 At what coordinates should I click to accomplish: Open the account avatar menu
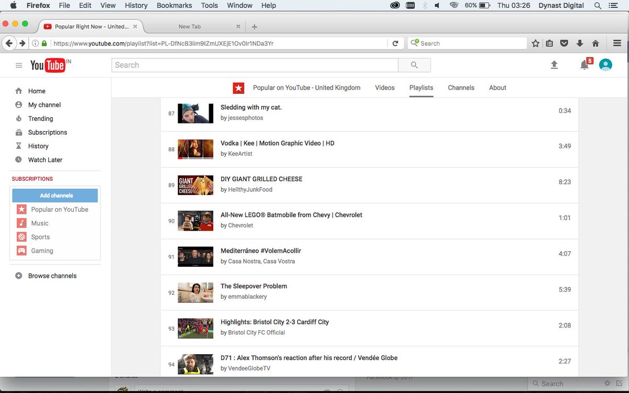coord(605,65)
